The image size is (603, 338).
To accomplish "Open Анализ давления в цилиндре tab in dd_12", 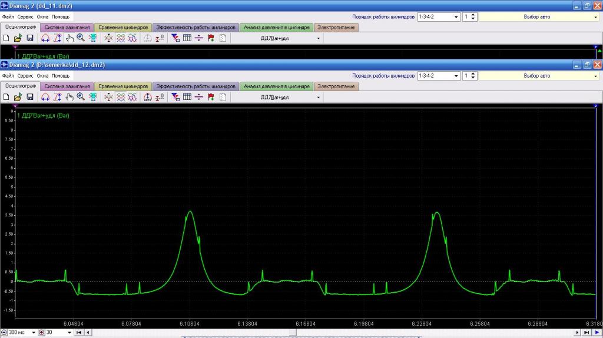I will tap(277, 86).
